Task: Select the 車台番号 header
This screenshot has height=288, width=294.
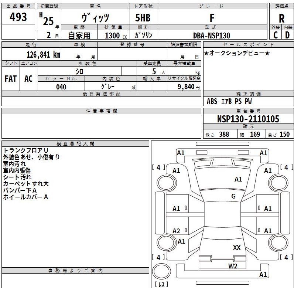Action: click(249, 111)
